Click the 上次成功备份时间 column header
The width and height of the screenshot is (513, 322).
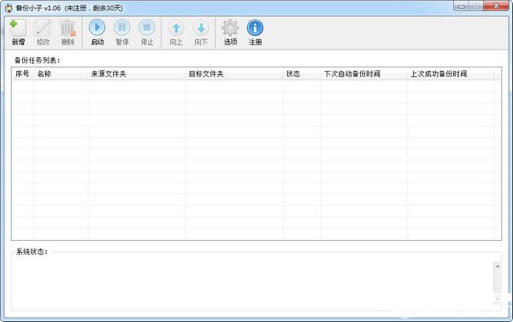(451, 73)
